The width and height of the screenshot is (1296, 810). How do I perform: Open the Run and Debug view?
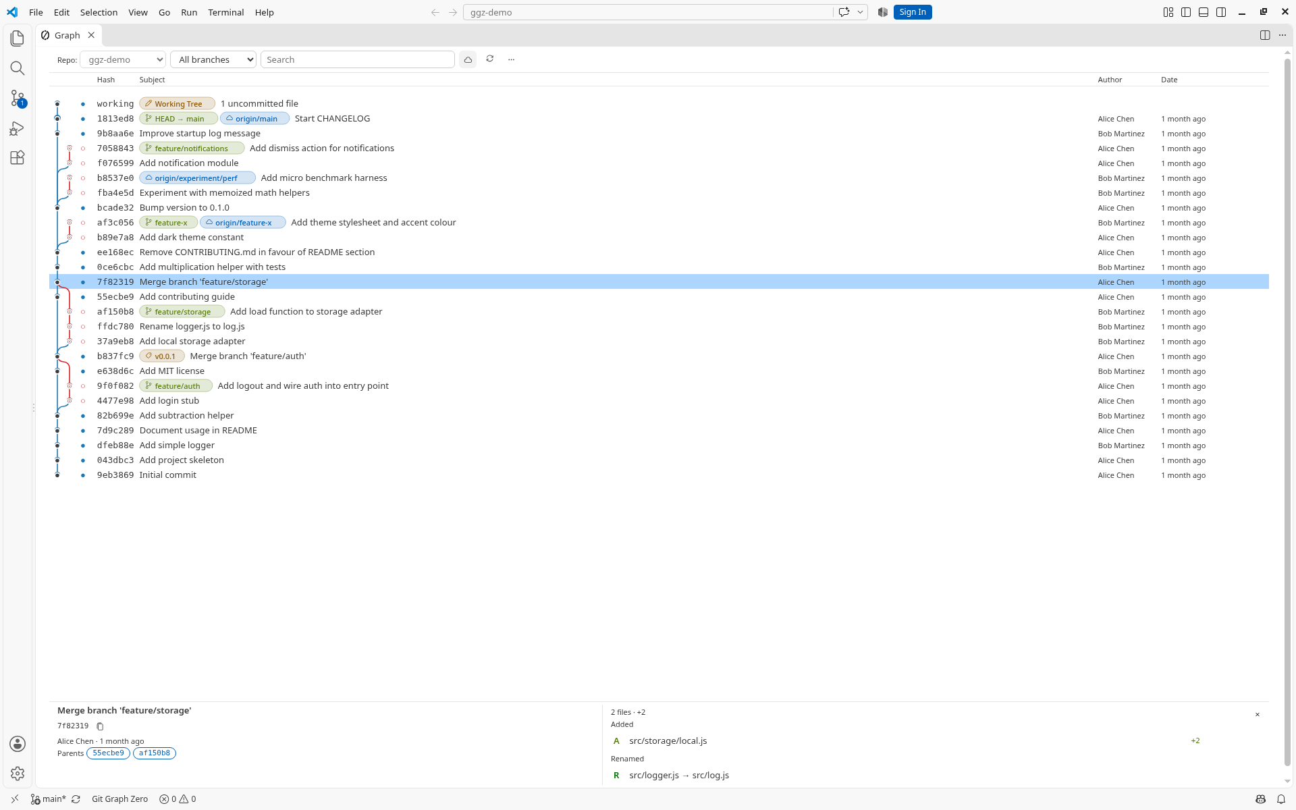18,128
